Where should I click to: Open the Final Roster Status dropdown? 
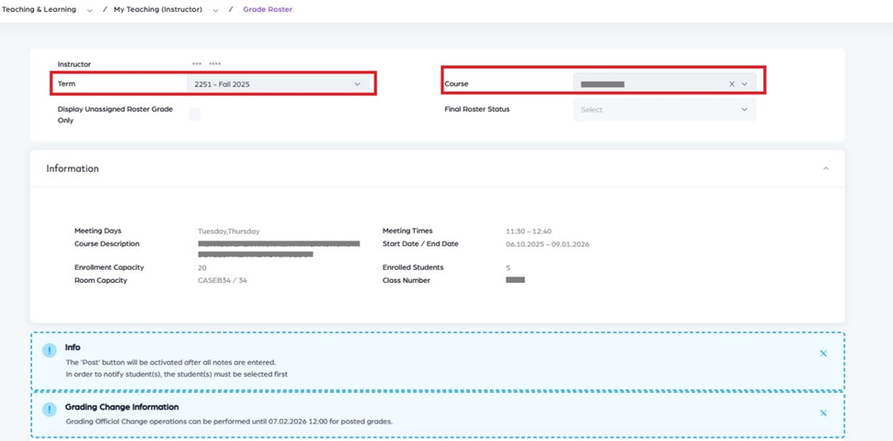[664, 110]
